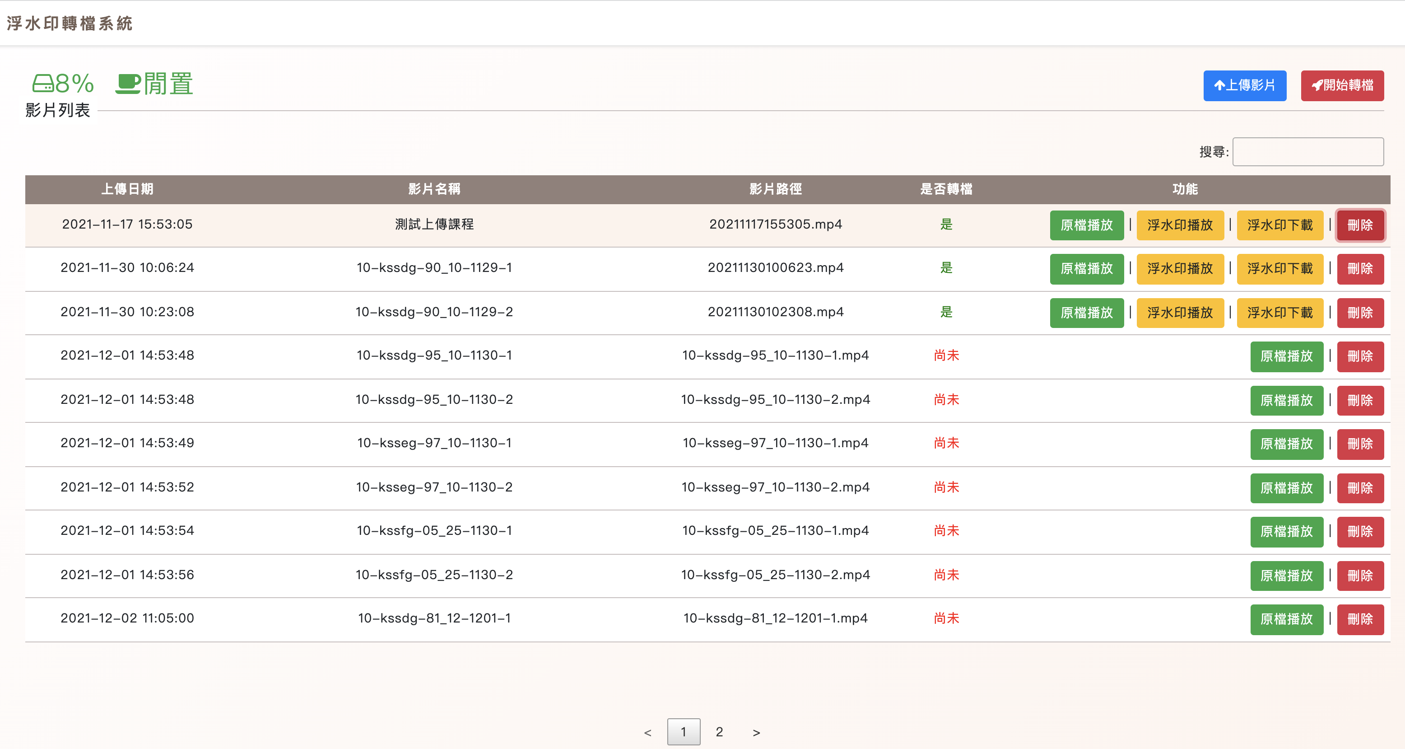
Task: Play original file for 10-ksseg-97_10-1130-1
Action: click(x=1286, y=445)
